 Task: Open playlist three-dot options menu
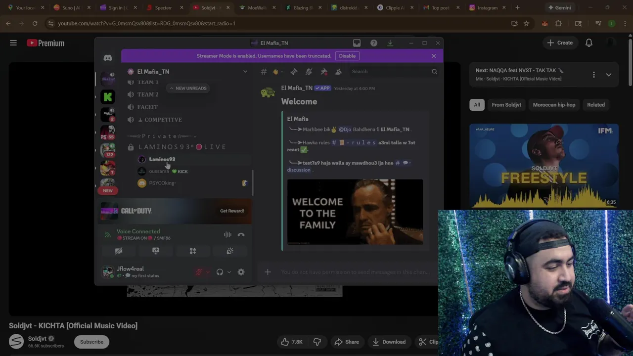(594, 75)
